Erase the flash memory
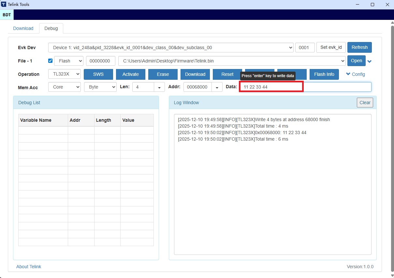This screenshot has width=394, height=278. (163, 74)
